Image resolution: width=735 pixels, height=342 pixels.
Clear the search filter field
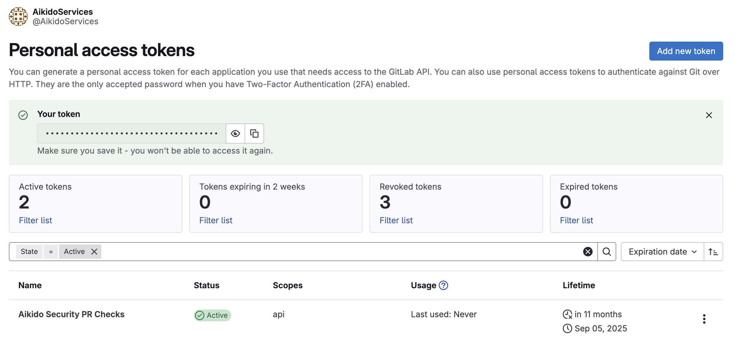click(588, 251)
